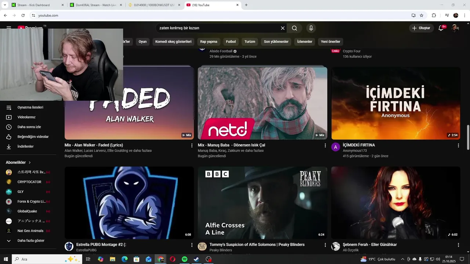
Task: Install app icon in address bar
Action: point(413,15)
